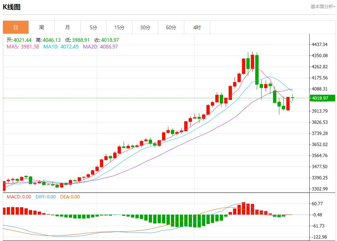Click the DIFF indicator value

(45, 197)
